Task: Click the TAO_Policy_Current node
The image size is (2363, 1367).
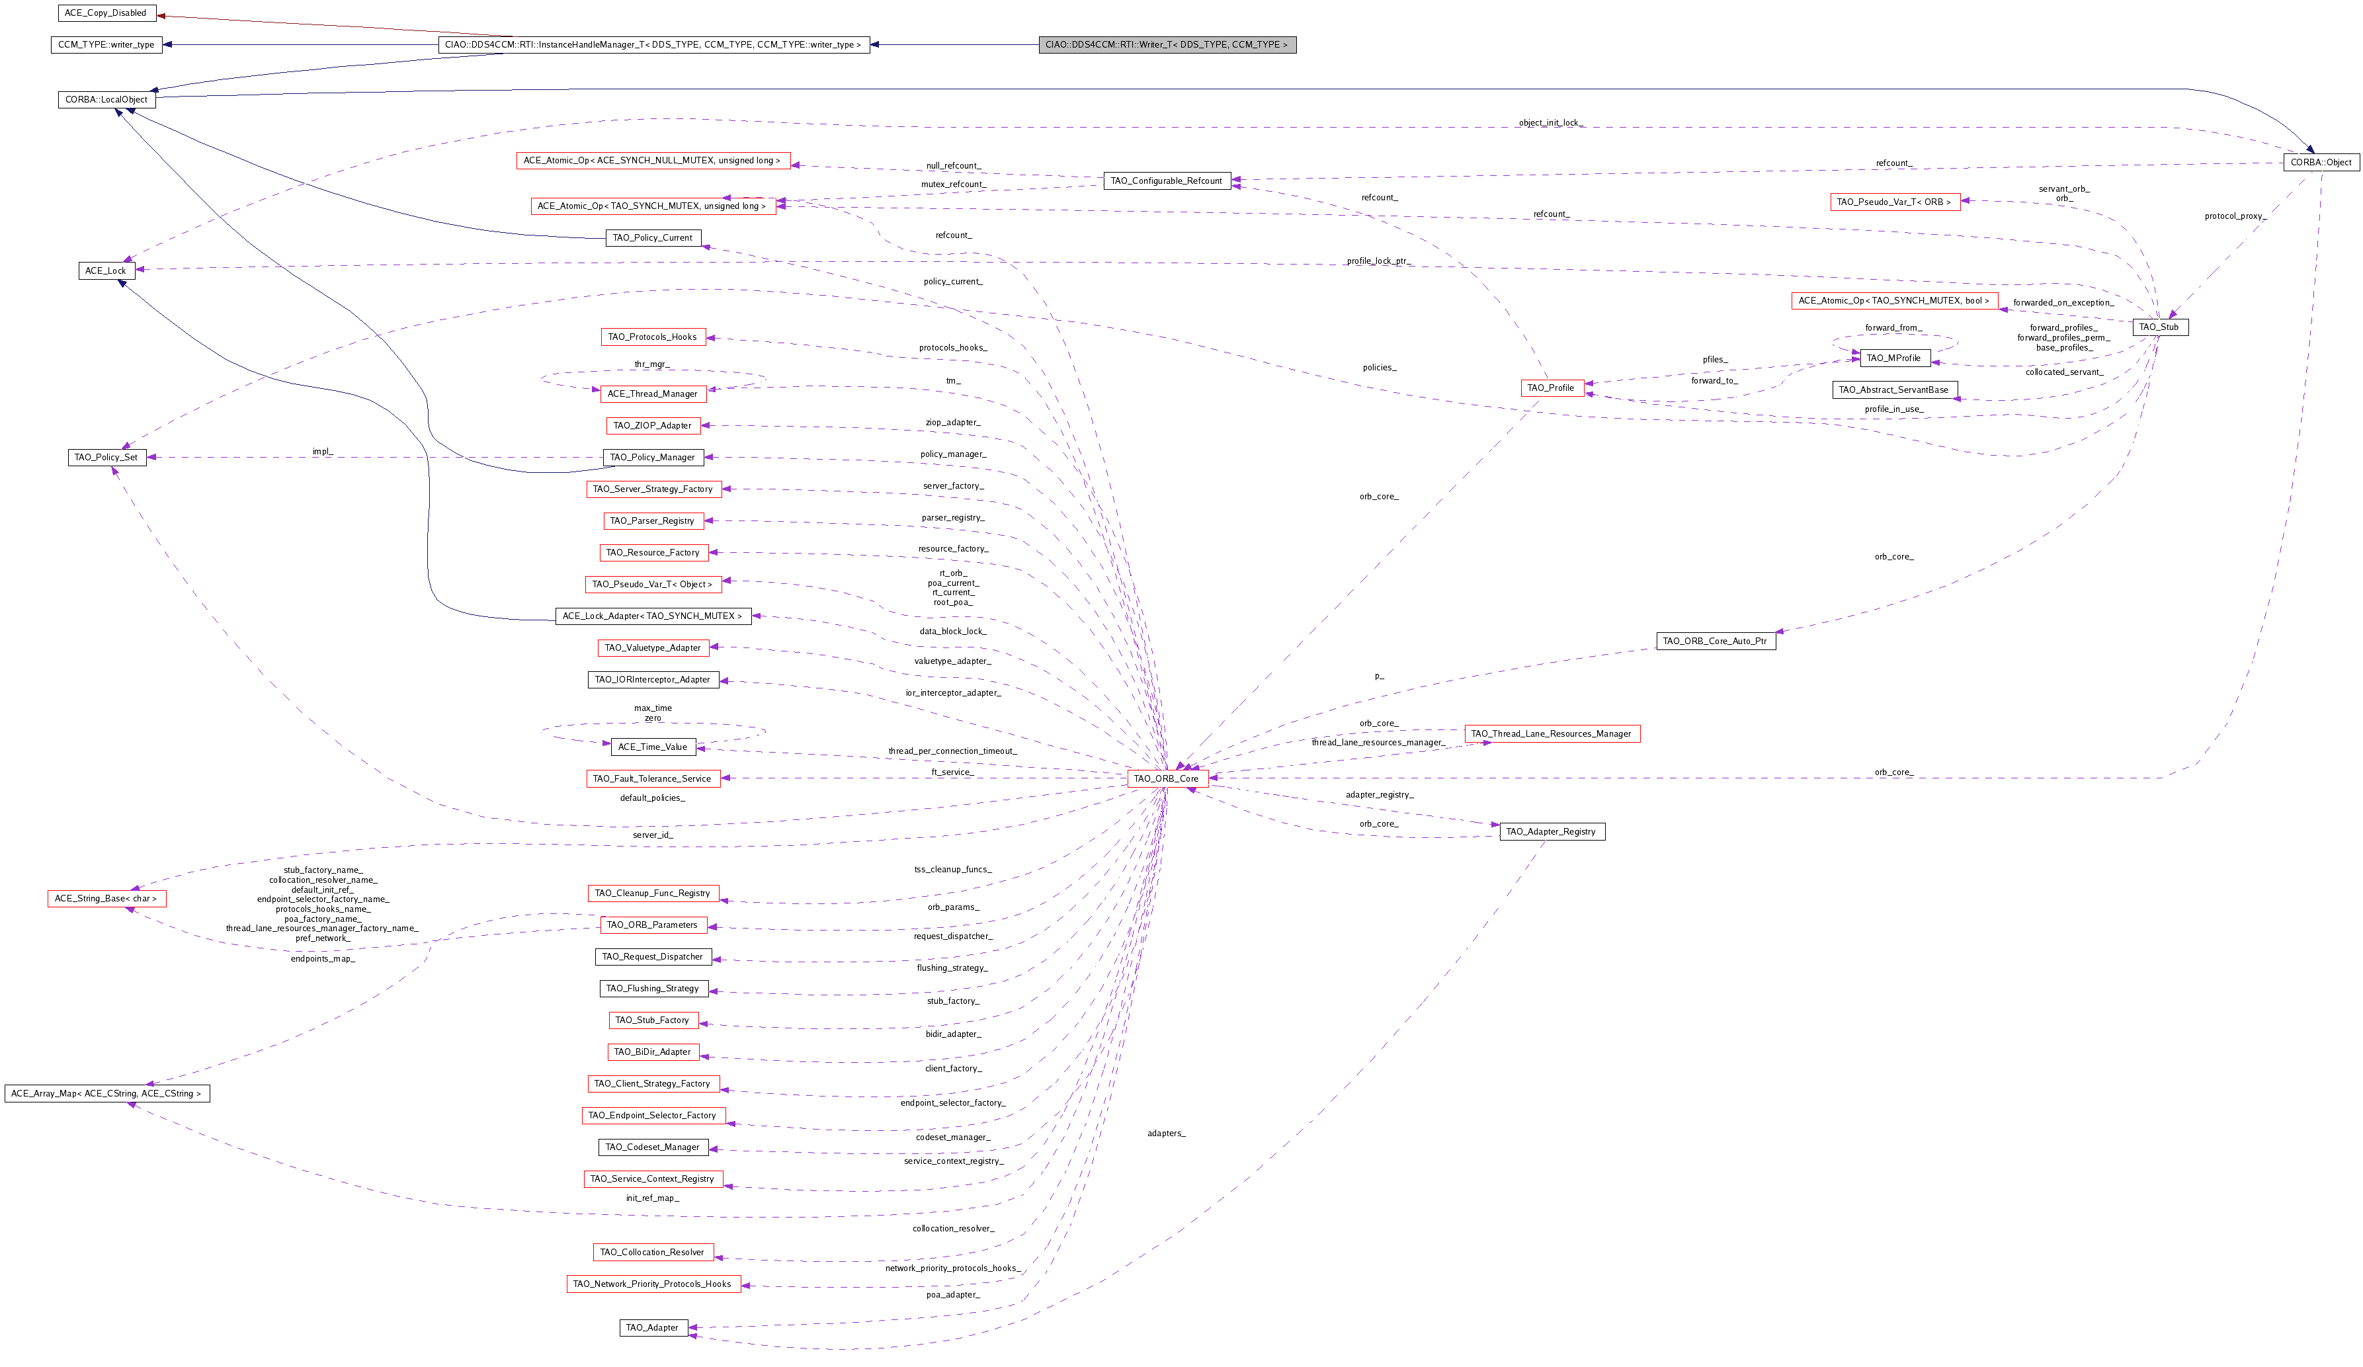Action: (653, 238)
